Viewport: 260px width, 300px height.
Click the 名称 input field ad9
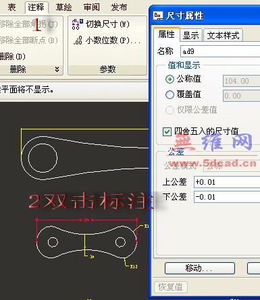(220, 51)
